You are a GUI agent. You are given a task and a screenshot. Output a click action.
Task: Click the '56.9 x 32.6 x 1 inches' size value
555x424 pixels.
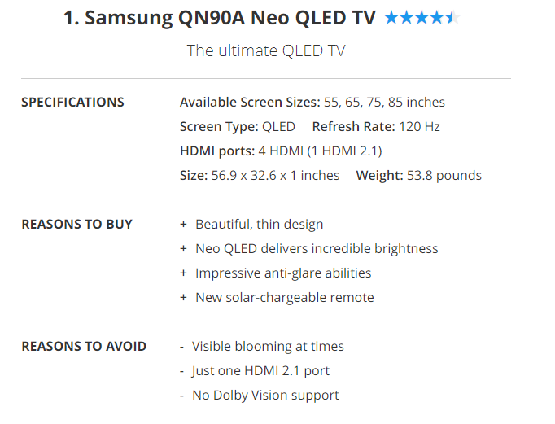tap(274, 176)
